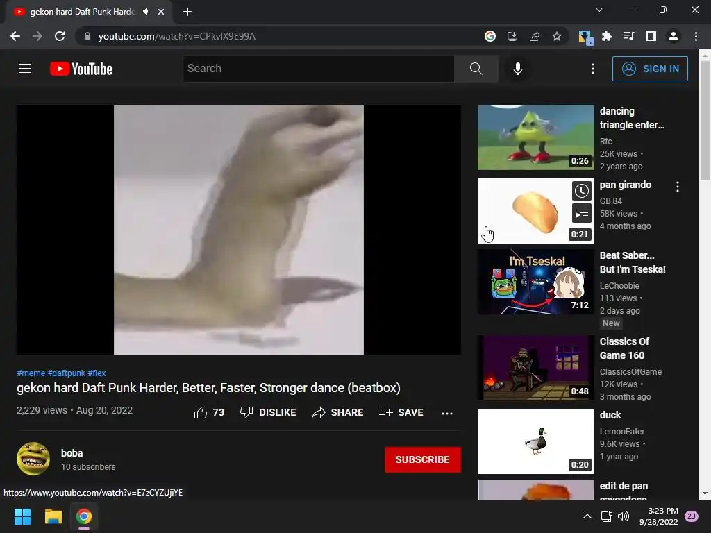This screenshot has width=711, height=533.
Task: Click the address bar URL
Action: point(177,36)
